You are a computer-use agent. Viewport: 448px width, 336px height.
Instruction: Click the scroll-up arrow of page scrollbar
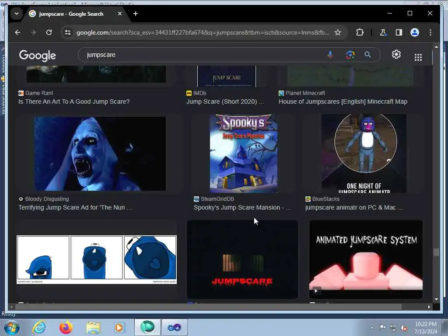(436, 47)
